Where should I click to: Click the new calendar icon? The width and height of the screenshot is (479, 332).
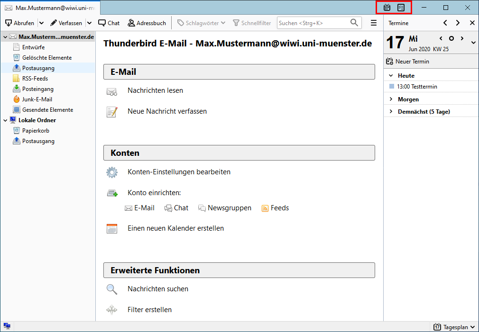[x=112, y=229]
